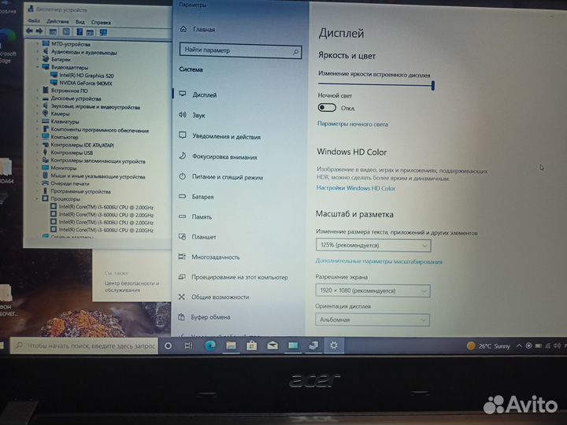The height and width of the screenshot is (425, 567).
Task: Open 1920 × 1080 resolution dropdown
Action: click(x=372, y=290)
